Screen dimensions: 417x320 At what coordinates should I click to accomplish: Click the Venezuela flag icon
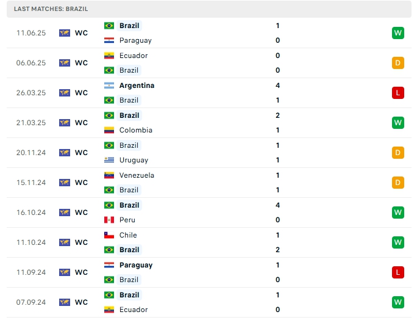[109, 175]
